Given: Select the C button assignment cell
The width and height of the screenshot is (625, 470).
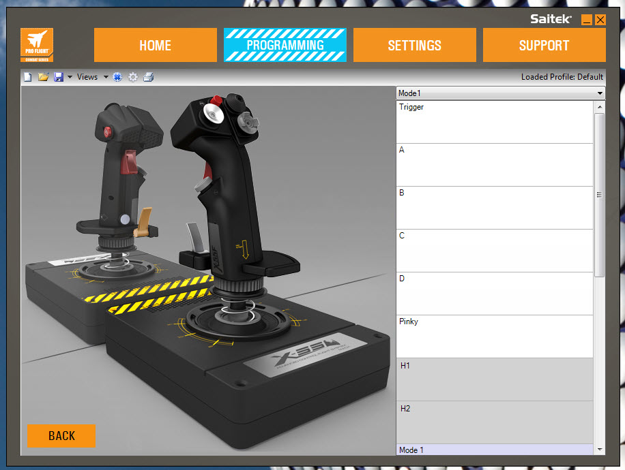Looking at the screenshot, I should pos(495,251).
